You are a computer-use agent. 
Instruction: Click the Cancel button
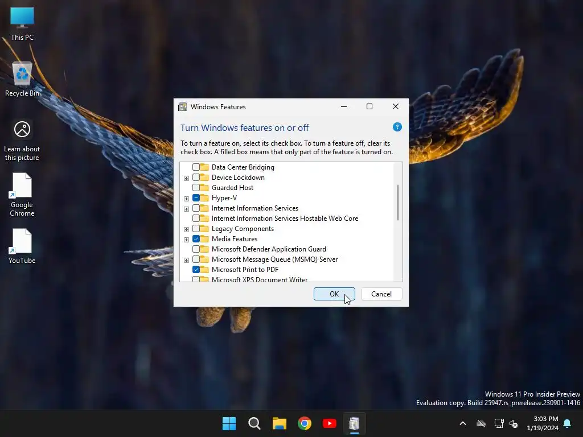381,294
